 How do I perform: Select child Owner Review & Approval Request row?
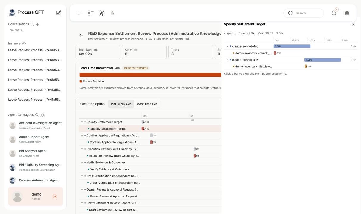pyautogui.click(x=150, y=196)
